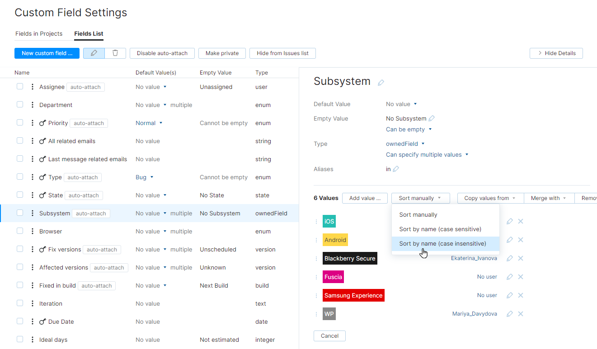Select Sort by name case insensitive option

[x=442, y=243]
